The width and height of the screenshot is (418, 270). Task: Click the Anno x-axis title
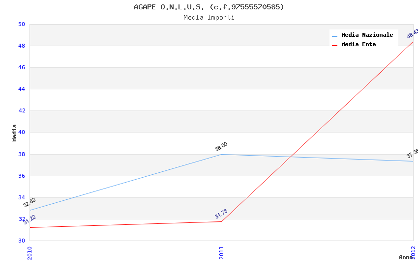coord(406,257)
